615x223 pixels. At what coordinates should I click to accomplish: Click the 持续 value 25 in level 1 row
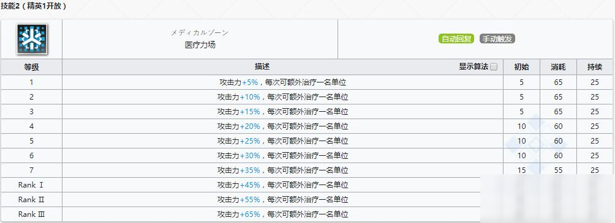(x=595, y=82)
